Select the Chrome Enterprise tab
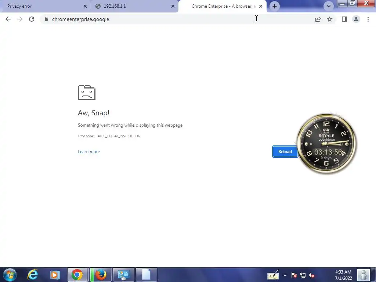The height and width of the screenshot is (282, 376). 222,6
